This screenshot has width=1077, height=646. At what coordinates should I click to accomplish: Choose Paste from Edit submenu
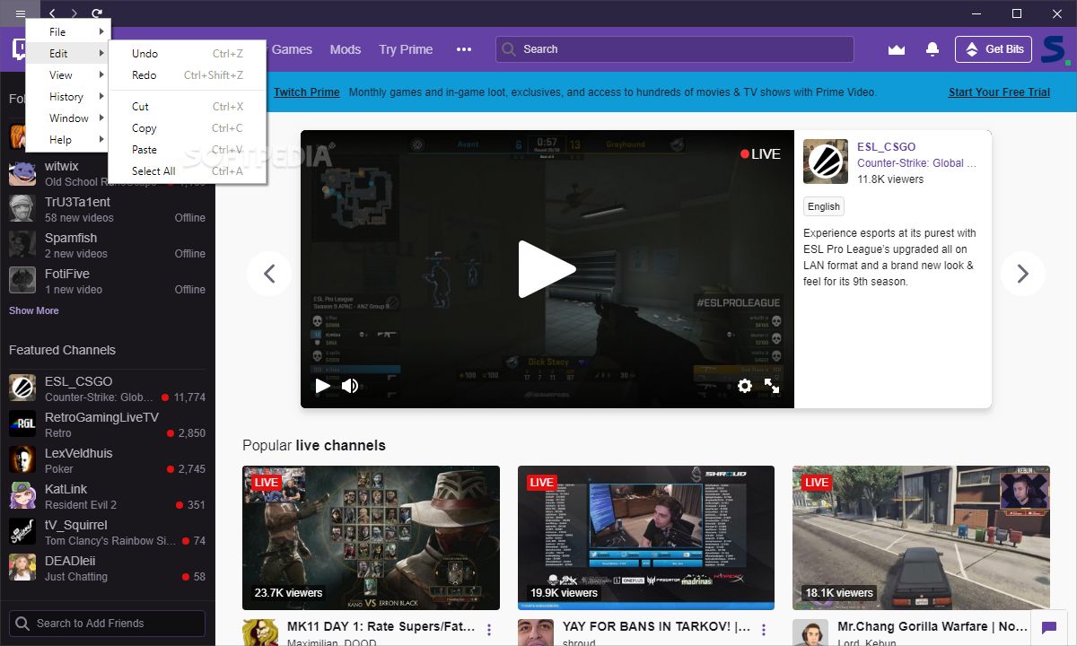[188, 150]
